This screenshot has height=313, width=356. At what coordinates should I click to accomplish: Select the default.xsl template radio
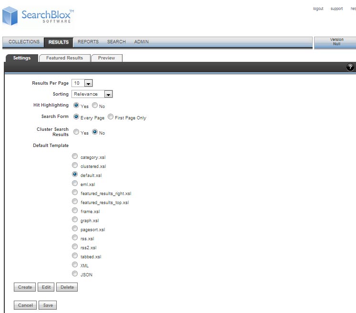pyautogui.click(x=75, y=174)
